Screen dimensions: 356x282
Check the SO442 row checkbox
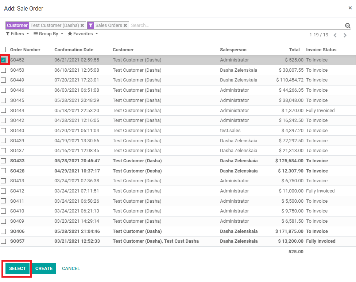(3, 120)
